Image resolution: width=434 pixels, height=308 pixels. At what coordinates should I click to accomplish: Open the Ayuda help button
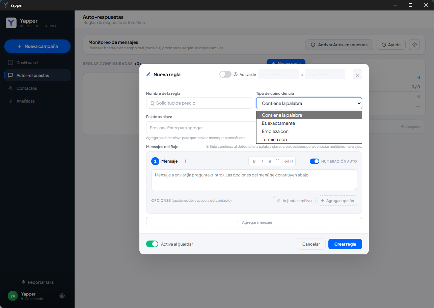click(x=391, y=45)
